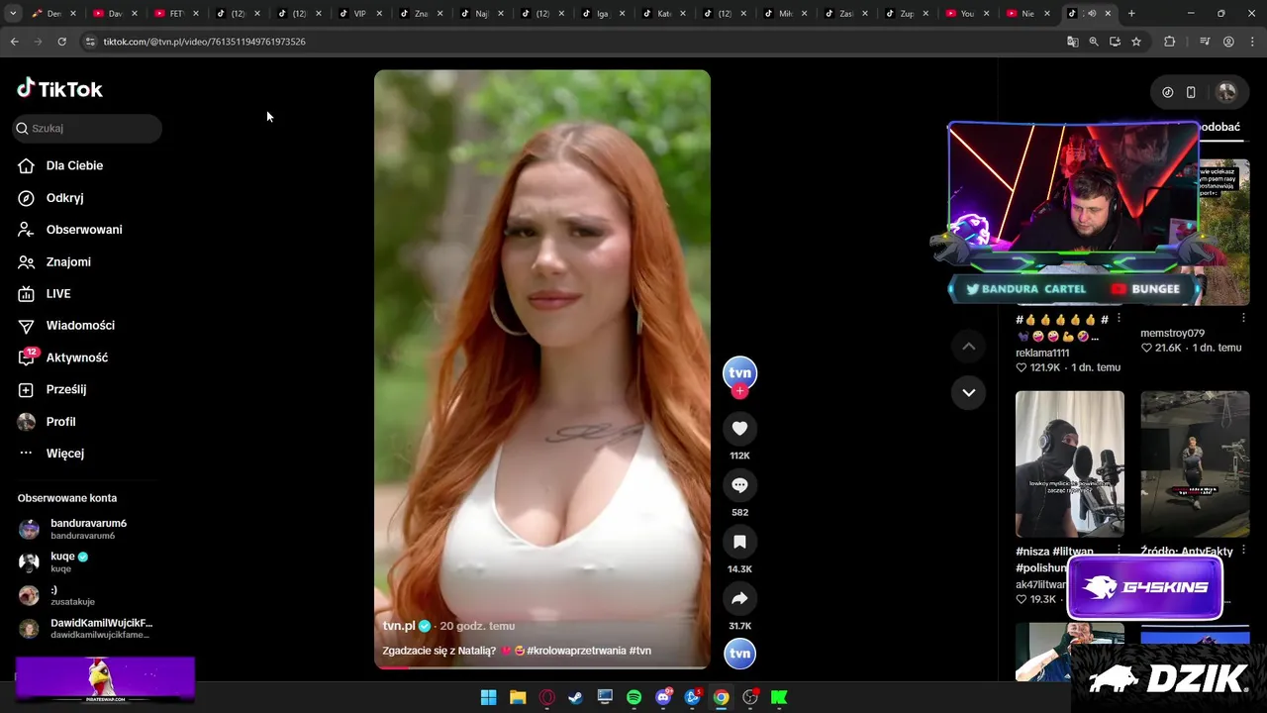Click the reklama1111 username
The height and width of the screenshot is (713, 1267).
(x=1042, y=353)
